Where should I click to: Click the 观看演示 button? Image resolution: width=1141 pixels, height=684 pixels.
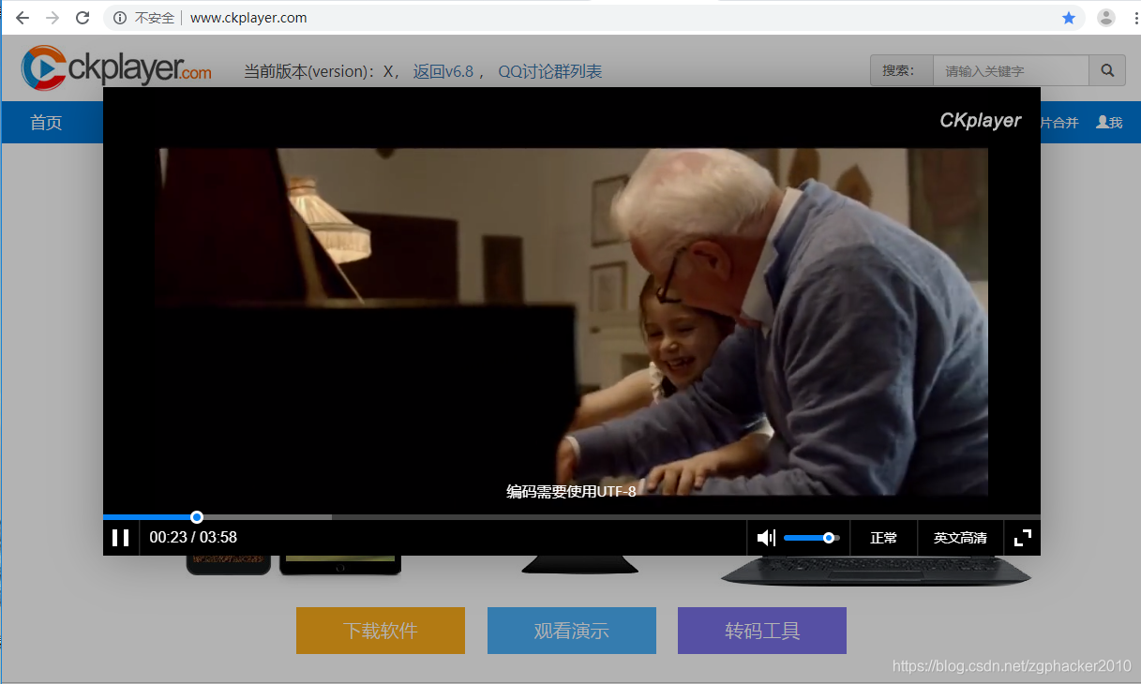(x=572, y=631)
